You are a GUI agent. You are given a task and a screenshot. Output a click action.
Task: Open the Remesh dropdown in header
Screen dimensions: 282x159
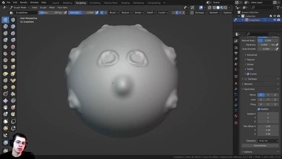(x=215, y=13)
